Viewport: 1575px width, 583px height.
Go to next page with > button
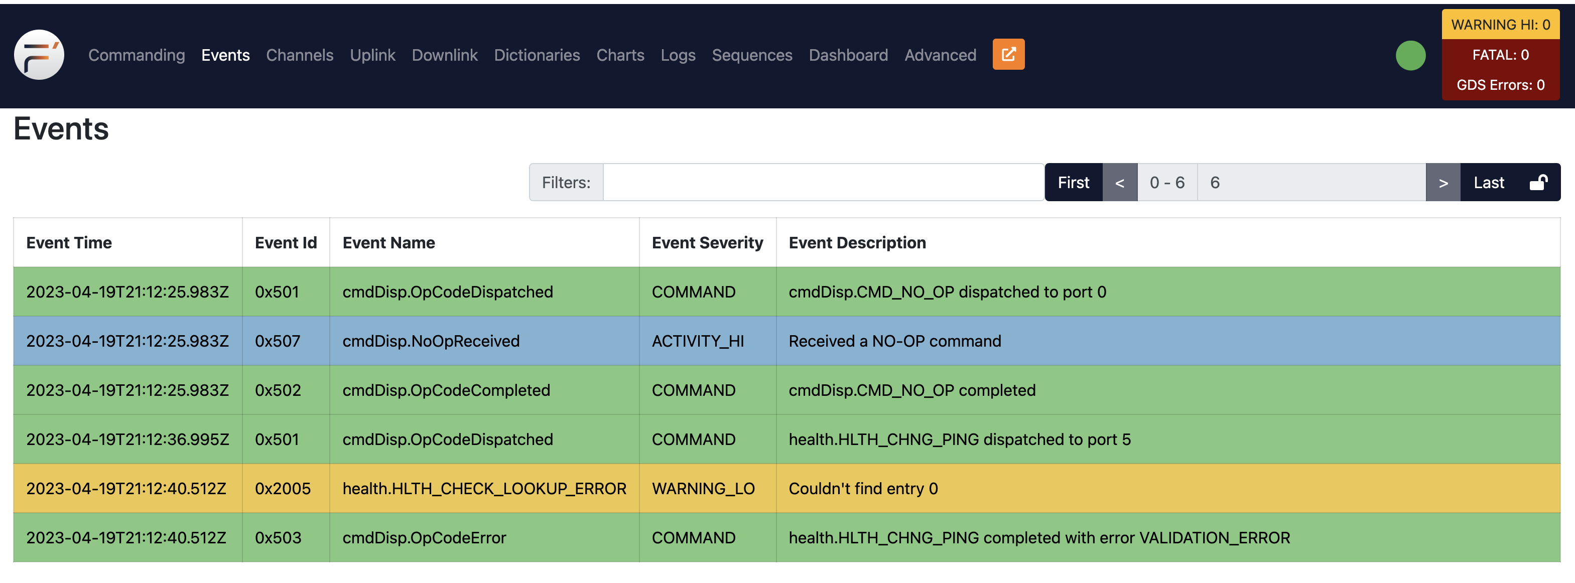[x=1442, y=183]
